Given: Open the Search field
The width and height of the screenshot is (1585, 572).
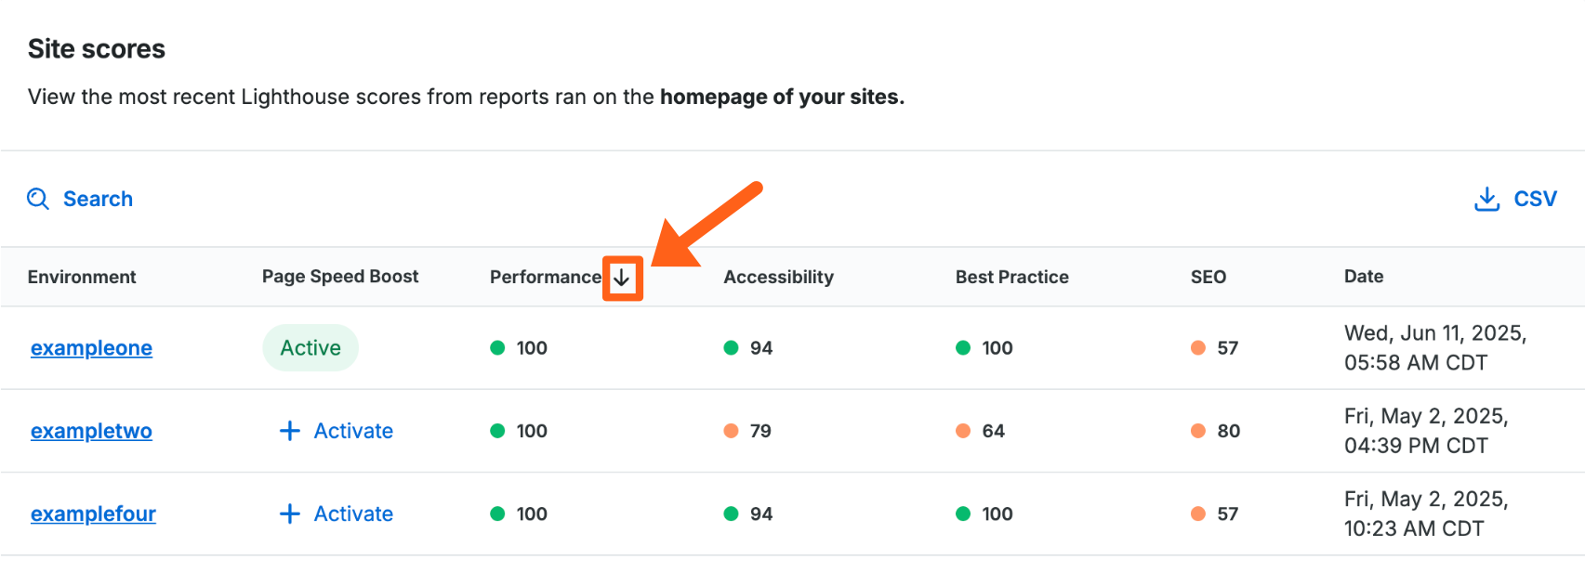Looking at the screenshot, I should coord(98,199).
